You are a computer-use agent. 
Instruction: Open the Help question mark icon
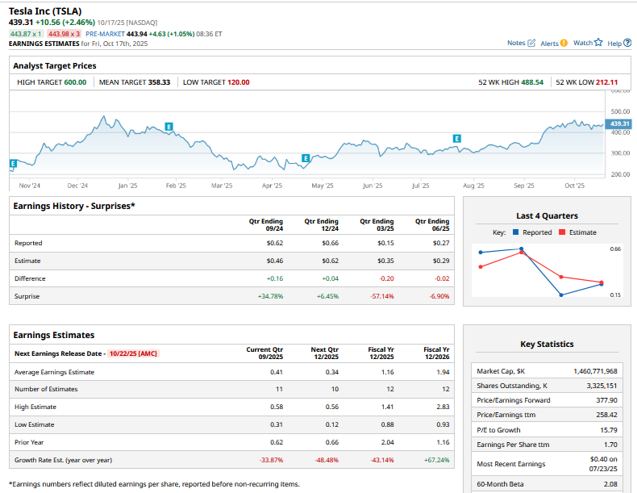pyautogui.click(x=627, y=43)
